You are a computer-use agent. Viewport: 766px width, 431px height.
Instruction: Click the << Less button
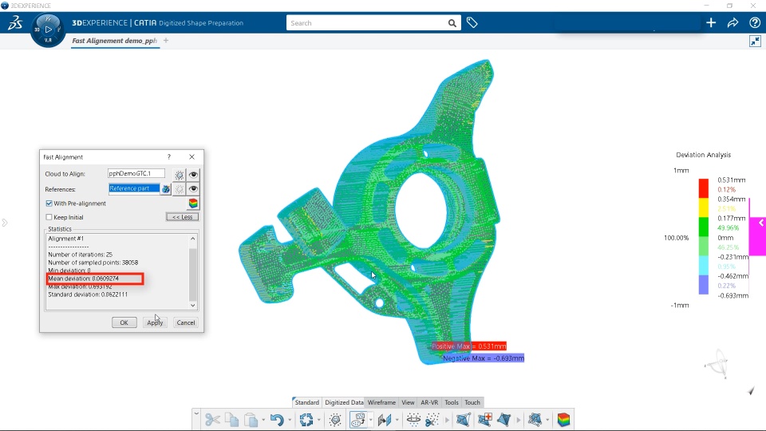point(182,217)
